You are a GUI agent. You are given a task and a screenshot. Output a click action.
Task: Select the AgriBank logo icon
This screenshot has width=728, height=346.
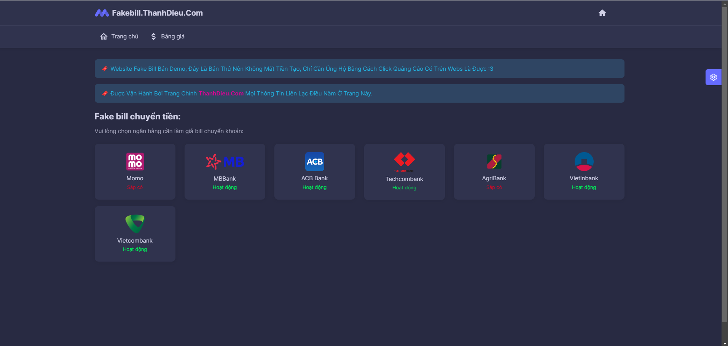494,162
